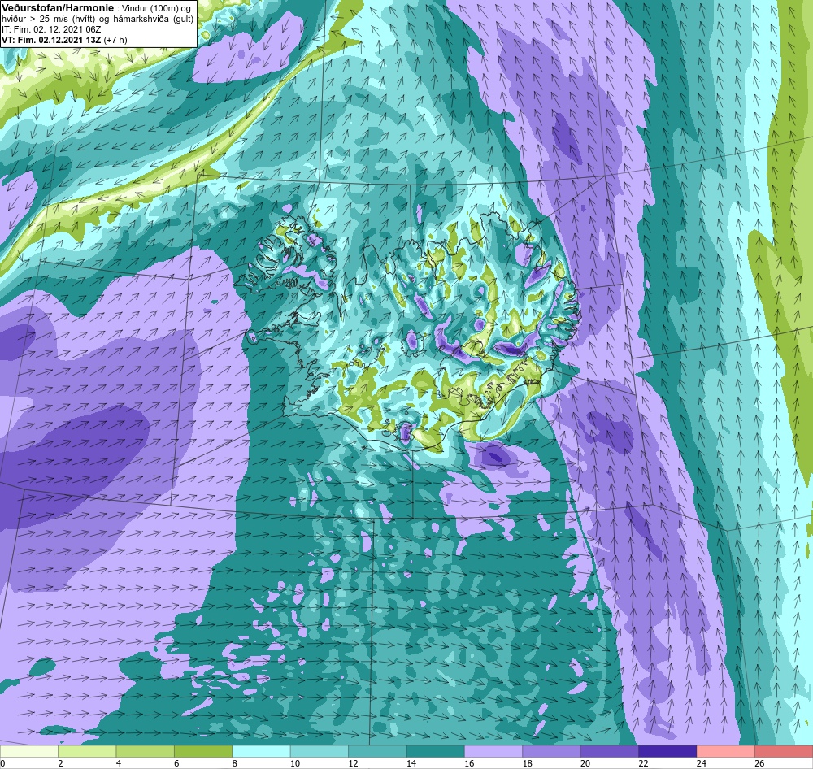This screenshot has height=769, width=813.
Task: Click the legend scale label '26'
Action: (x=759, y=763)
